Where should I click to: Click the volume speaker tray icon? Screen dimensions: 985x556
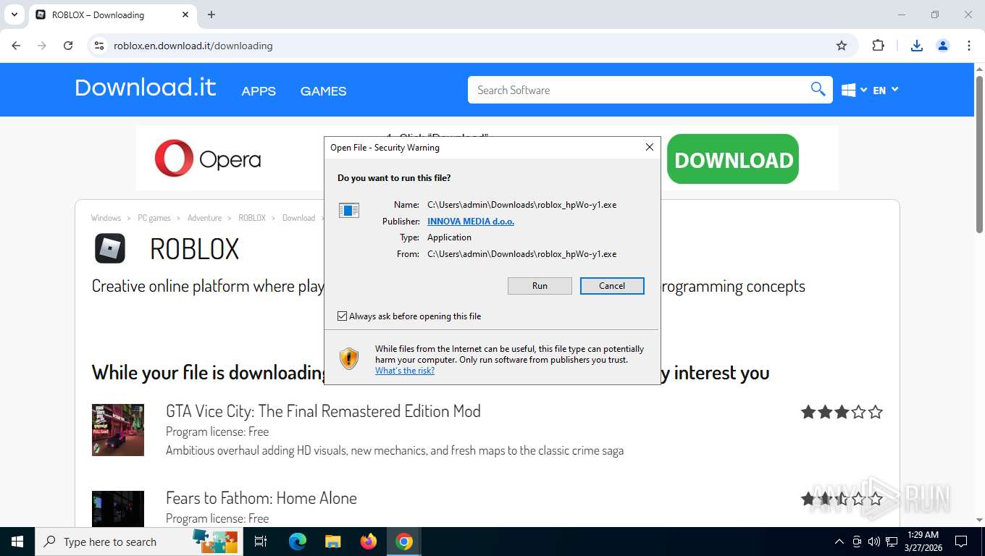click(x=873, y=542)
